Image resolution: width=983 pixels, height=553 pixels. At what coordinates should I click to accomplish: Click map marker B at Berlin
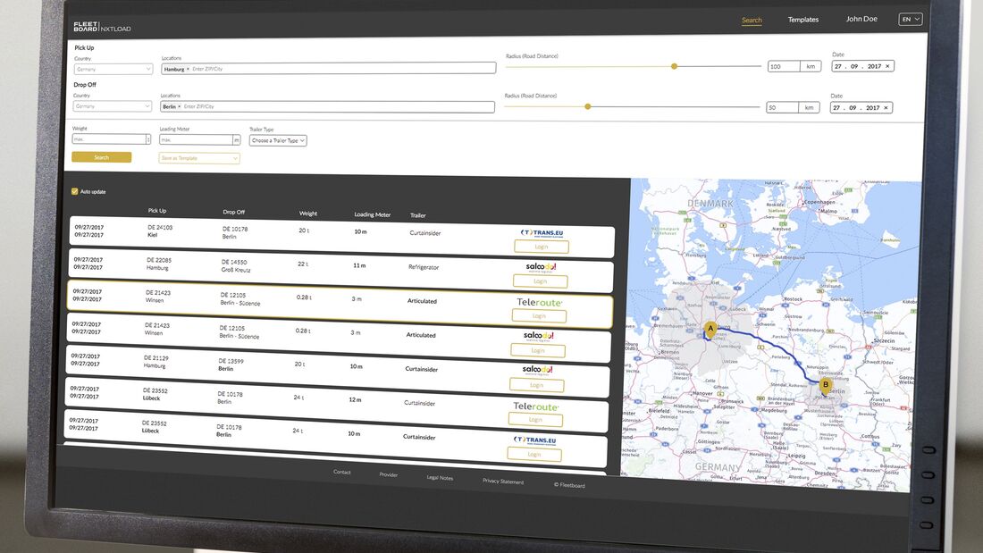coord(826,386)
